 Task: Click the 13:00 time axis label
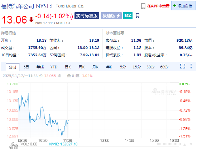(x=105, y=140)
